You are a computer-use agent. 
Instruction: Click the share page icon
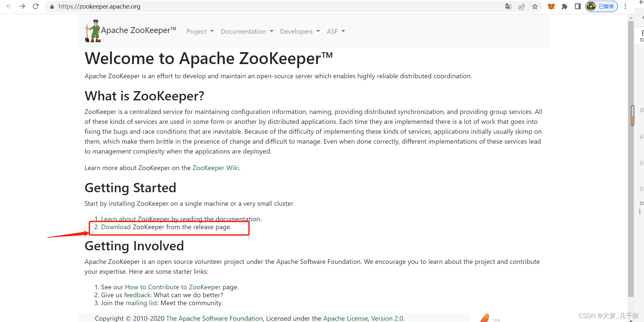click(x=522, y=7)
